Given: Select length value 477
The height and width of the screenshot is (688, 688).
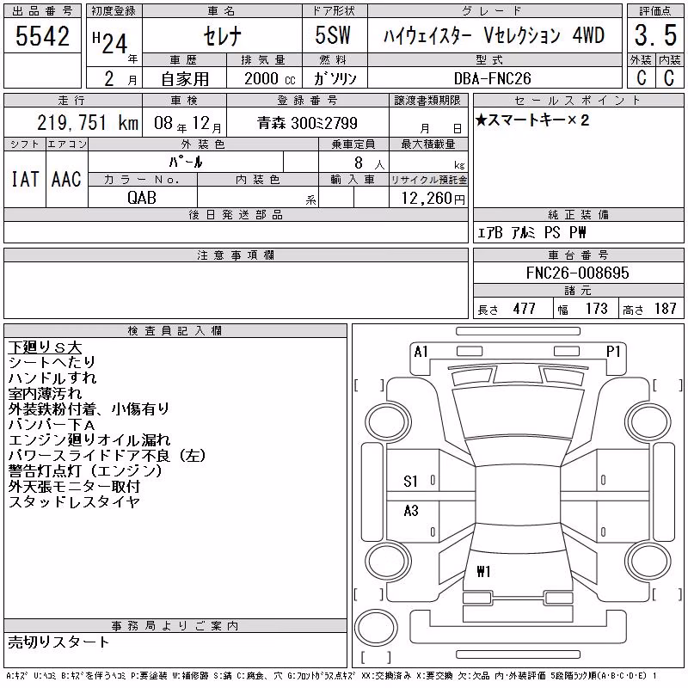Looking at the screenshot, I should pos(524,309).
